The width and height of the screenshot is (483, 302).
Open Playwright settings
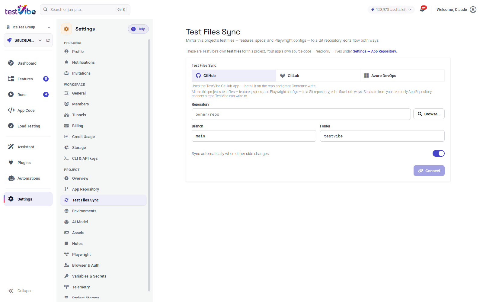104,254
